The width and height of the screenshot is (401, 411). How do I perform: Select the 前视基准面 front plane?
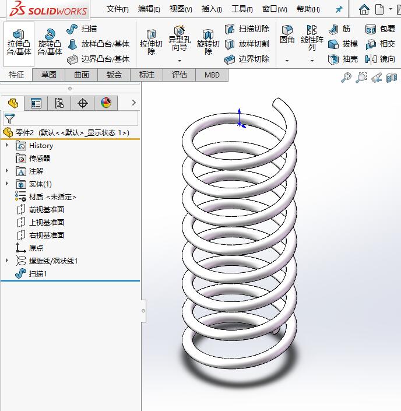(40, 209)
